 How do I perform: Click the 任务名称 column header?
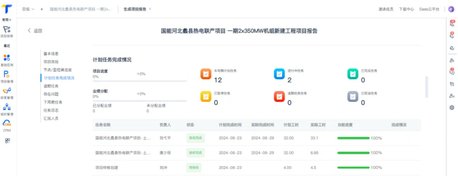(103, 125)
